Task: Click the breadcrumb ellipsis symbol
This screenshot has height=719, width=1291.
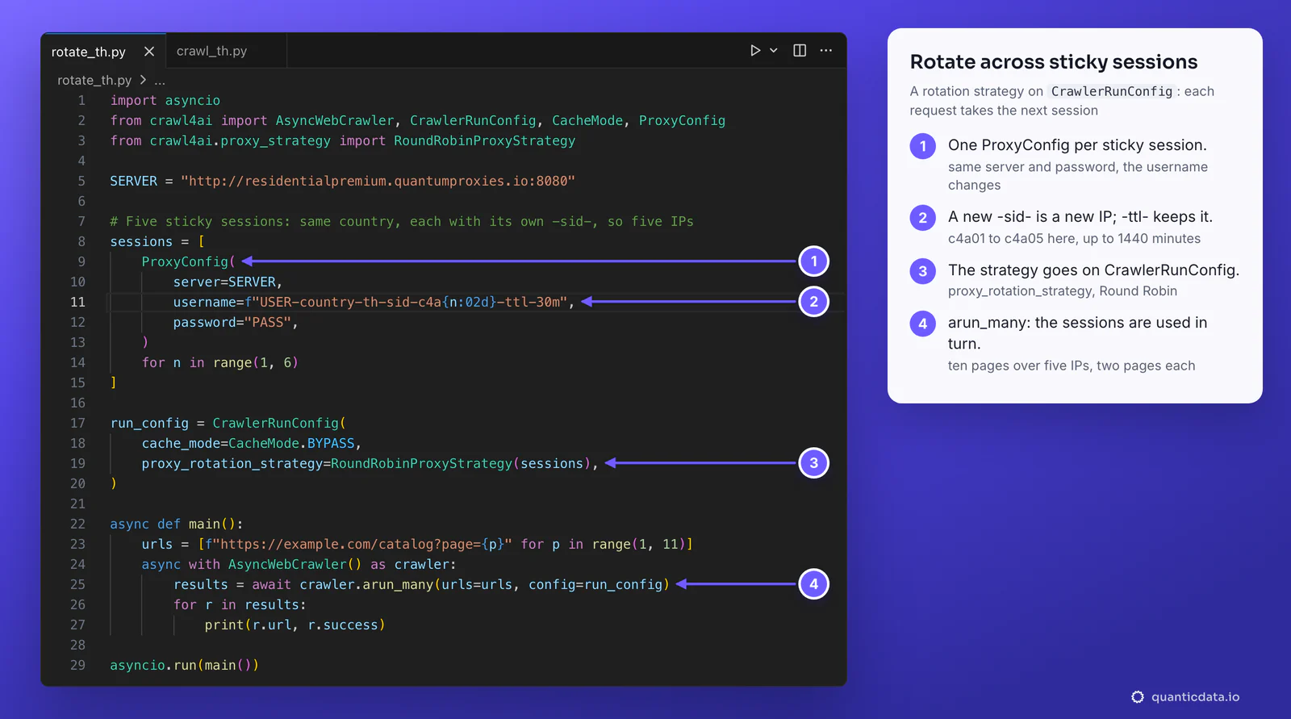Action: point(160,81)
